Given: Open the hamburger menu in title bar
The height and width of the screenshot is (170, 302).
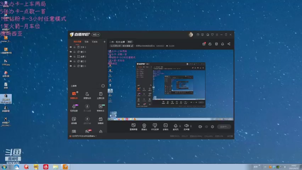Looking at the screenshot, I should coord(217,35).
